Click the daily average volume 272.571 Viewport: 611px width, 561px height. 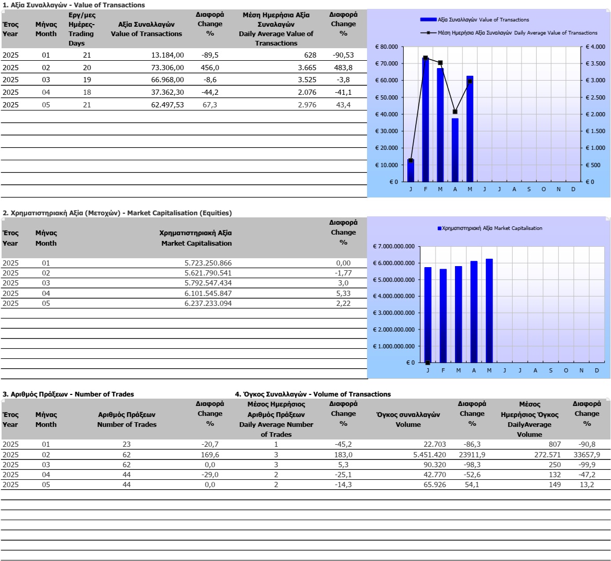pyautogui.click(x=548, y=455)
